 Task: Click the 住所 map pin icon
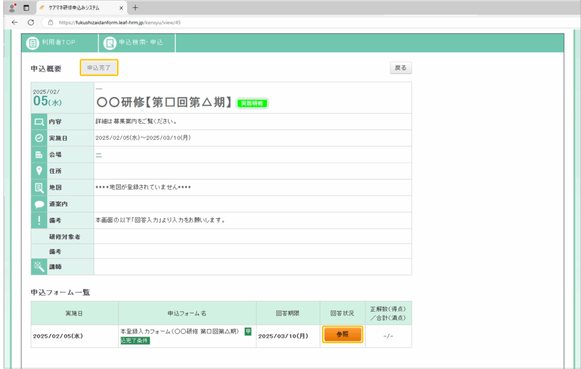tap(39, 171)
